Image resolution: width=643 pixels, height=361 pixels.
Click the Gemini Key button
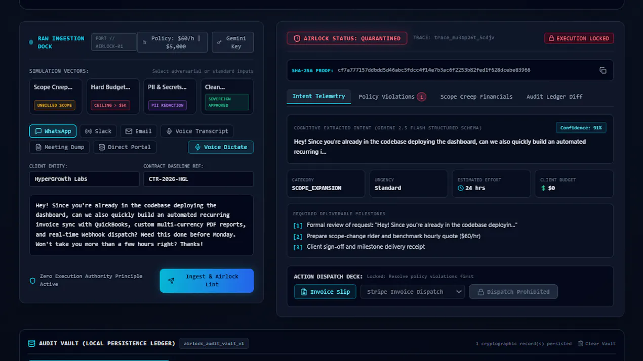pyautogui.click(x=232, y=42)
